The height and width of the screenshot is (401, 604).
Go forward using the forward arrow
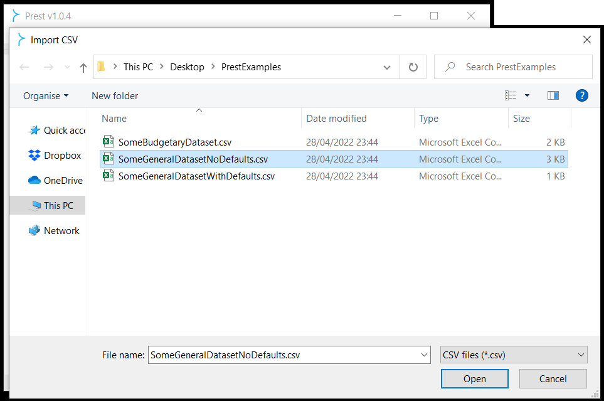[x=48, y=68]
